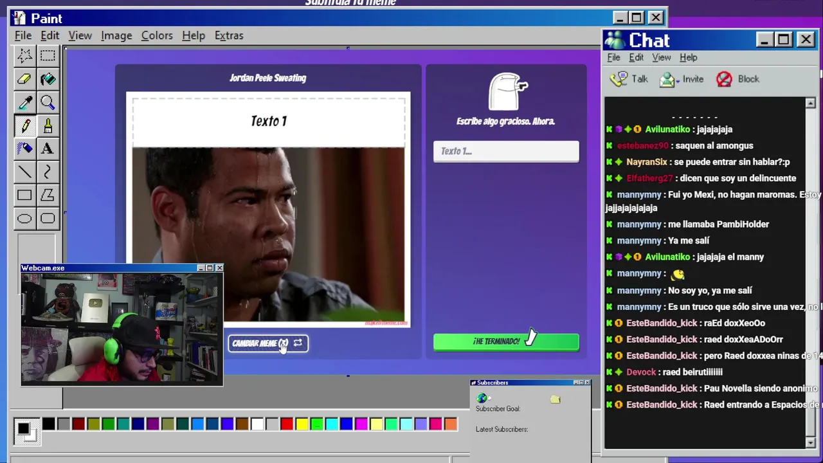Screen dimensions: 823x463
Task: Select the rectangular Select tool
Action: tap(48, 56)
